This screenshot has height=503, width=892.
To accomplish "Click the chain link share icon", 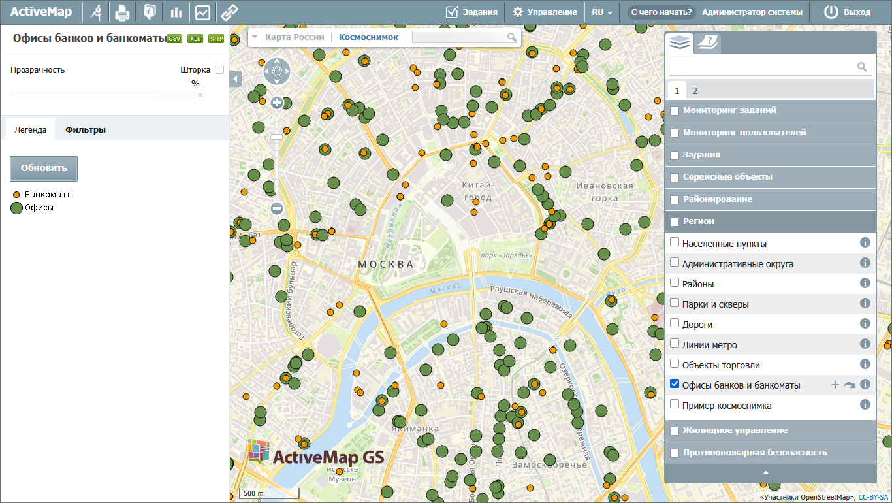I will point(228,12).
